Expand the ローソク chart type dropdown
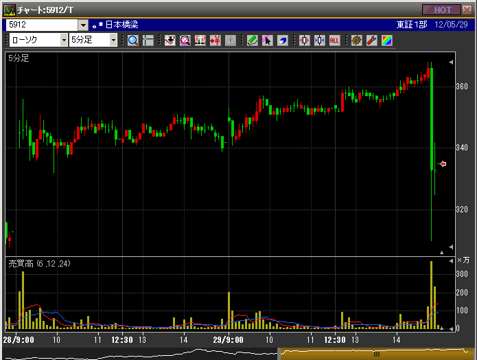 [64, 40]
